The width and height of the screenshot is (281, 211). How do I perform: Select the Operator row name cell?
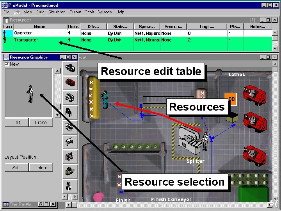pos(40,33)
